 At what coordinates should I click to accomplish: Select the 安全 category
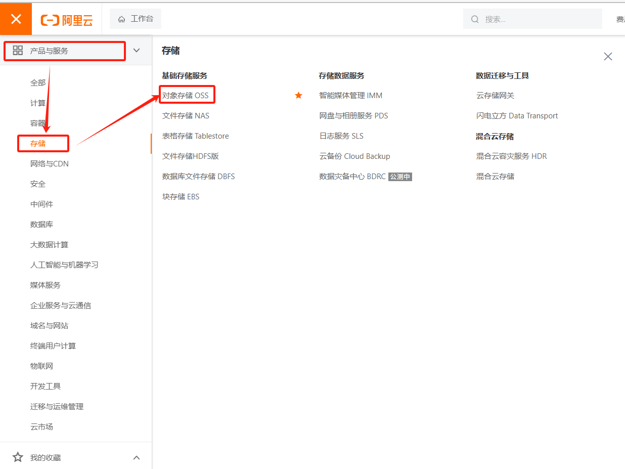click(x=38, y=184)
